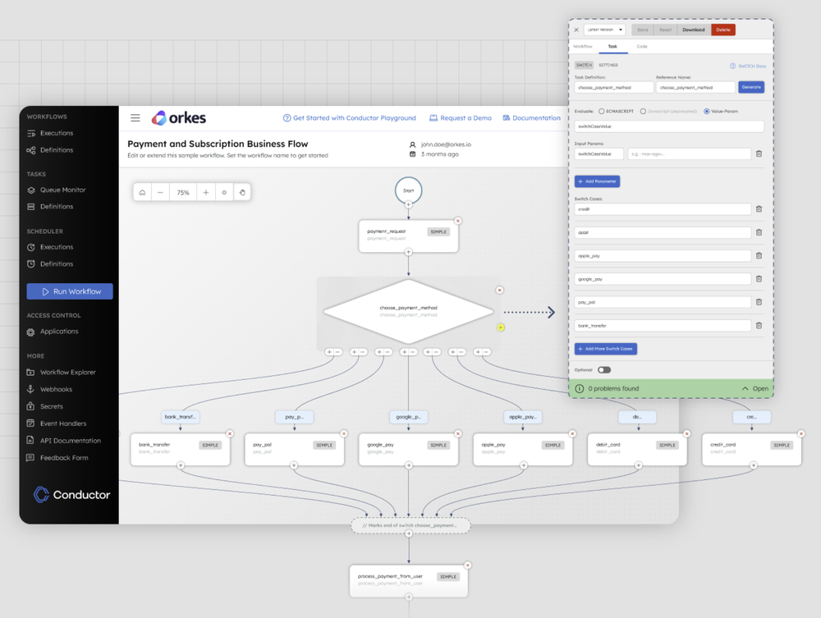Select the hand pan tool in the zoom toolbar
Image resolution: width=821 pixels, height=618 pixels.
[242, 193]
